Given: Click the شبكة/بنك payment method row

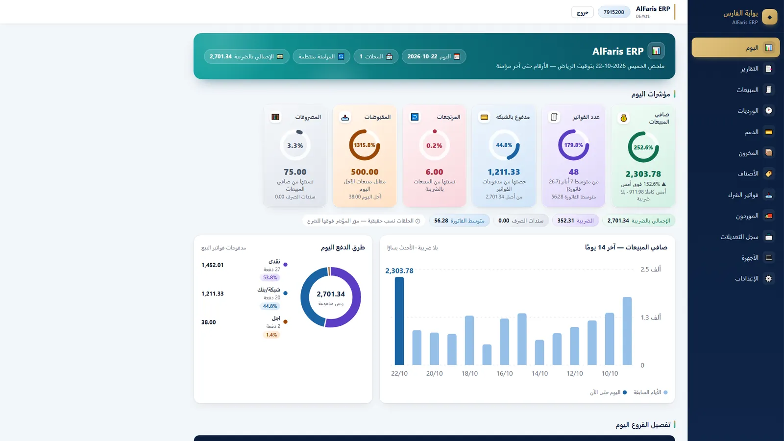Looking at the screenshot, I should (245, 298).
